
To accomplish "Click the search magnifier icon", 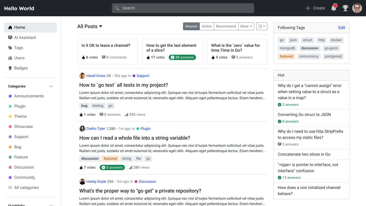I will (117, 8).
